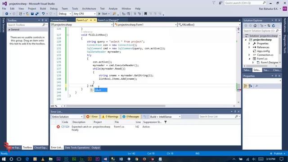Toggle auto-hide pin on Solution Explorer
This screenshot has width=288, height=162.
pyautogui.click(x=276, y=20)
